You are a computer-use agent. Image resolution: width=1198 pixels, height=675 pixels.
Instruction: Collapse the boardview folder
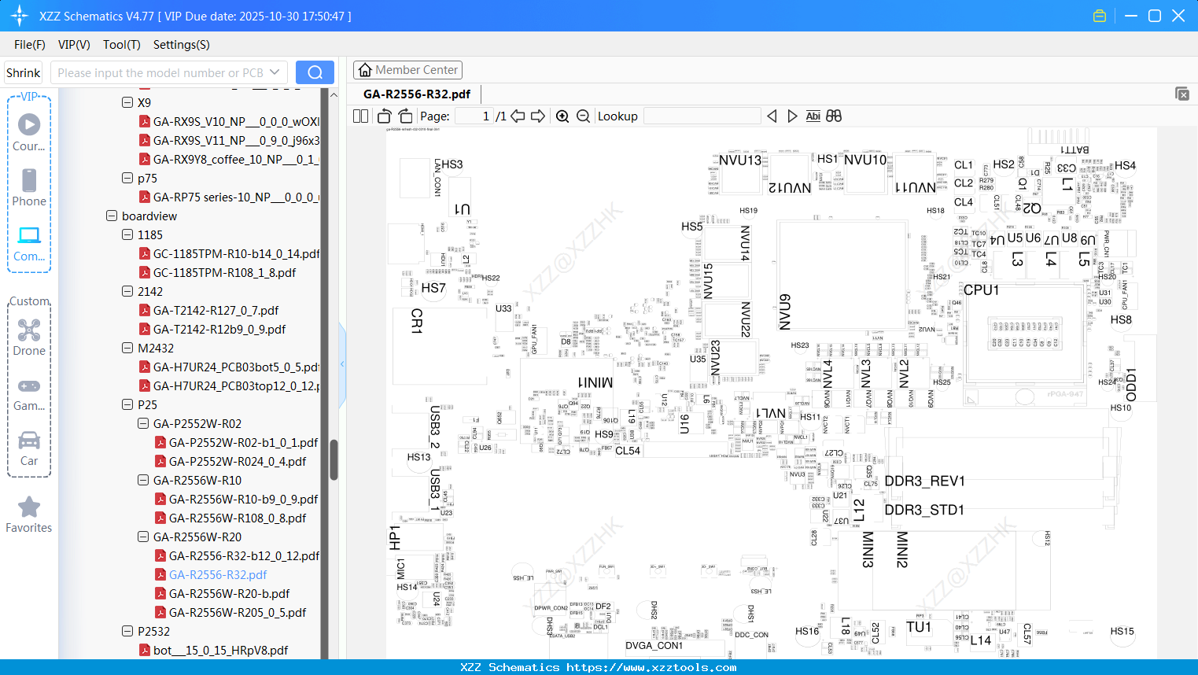coord(112,216)
